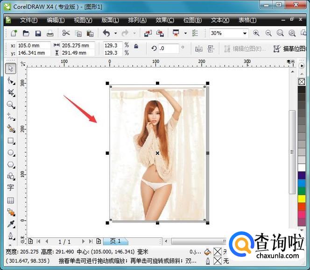Screen dimensions: 310x270
Task: Click the Cut scissors icon
Action: pos(66,33)
